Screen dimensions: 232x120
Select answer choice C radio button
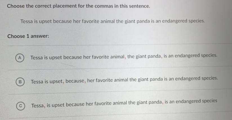(20, 106)
